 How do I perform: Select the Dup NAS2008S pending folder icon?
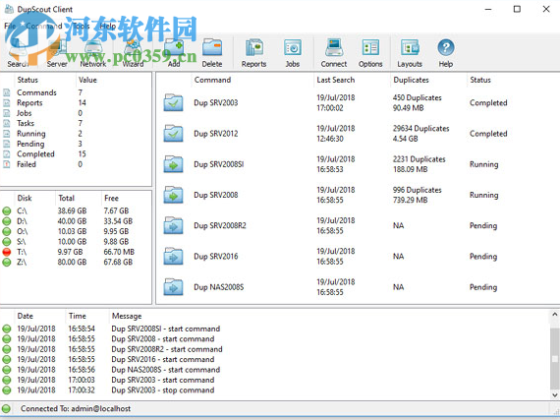(x=173, y=287)
